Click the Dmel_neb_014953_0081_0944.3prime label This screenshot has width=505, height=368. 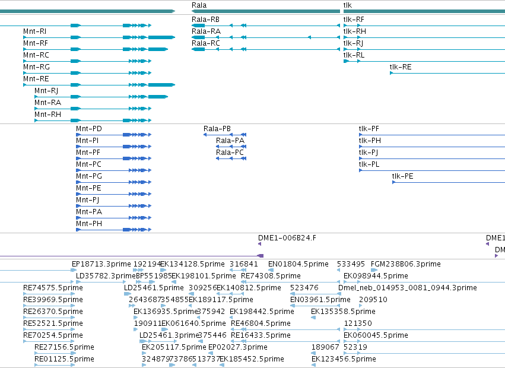click(x=408, y=288)
